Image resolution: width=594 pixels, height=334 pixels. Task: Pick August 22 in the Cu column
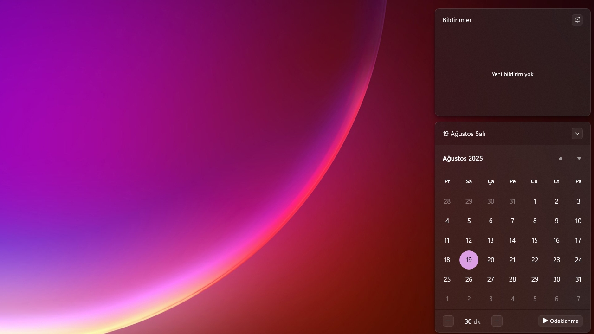(x=535, y=260)
